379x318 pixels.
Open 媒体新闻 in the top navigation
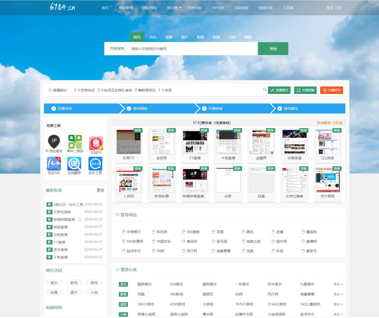(126, 8)
